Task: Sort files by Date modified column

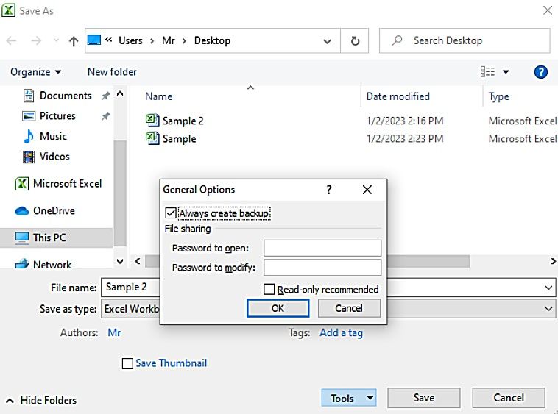Action: [398, 96]
